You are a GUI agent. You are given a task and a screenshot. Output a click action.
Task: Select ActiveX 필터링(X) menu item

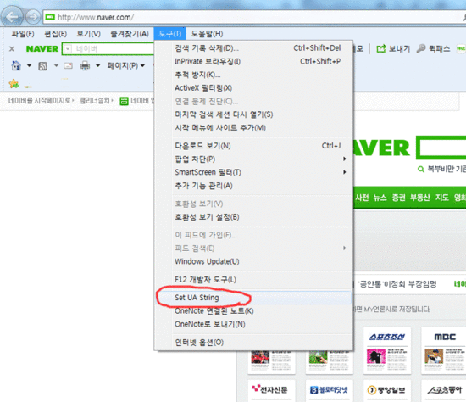pyautogui.click(x=253, y=88)
